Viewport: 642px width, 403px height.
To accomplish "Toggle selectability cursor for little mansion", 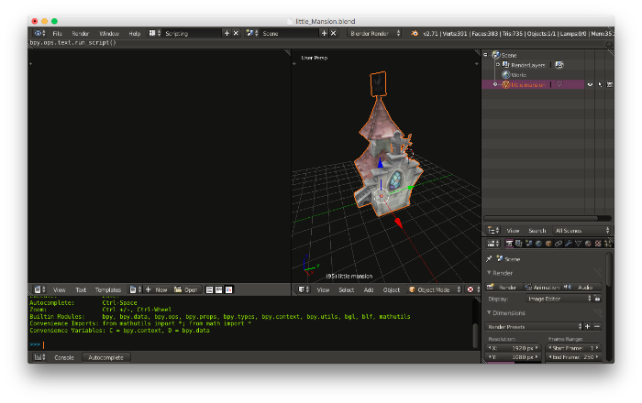I will coord(600,84).
